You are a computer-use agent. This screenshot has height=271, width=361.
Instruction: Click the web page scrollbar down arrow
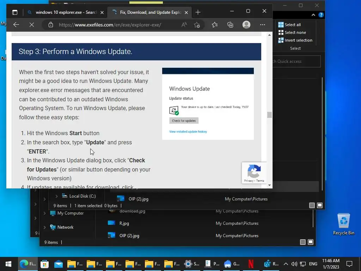click(269, 185)
